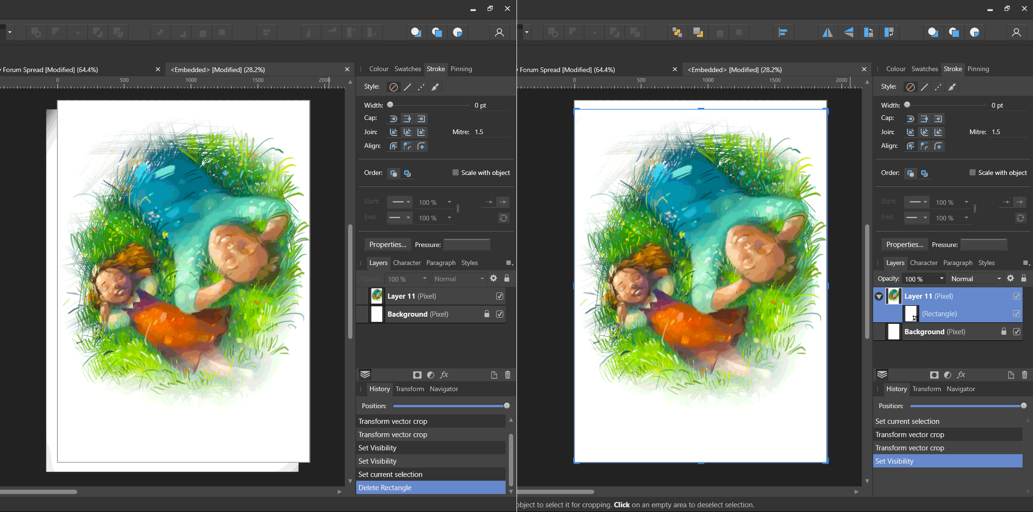Choose third Cap option in right window

point(938,119)
